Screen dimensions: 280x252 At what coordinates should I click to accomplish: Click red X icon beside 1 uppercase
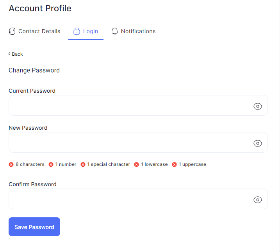click(174, 164)
